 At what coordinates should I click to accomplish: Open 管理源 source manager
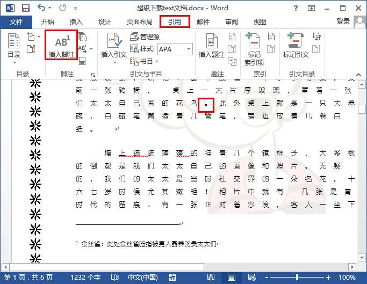point(145,37)
